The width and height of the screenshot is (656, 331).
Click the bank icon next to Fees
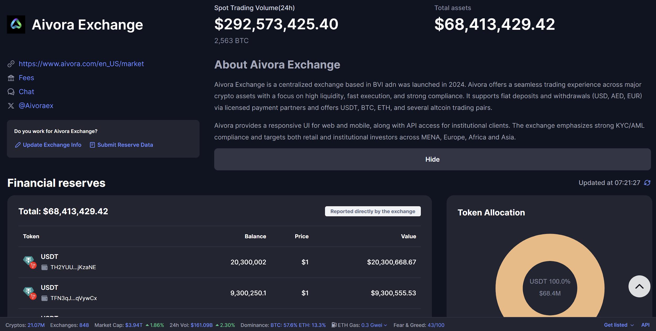coord(11,78)
